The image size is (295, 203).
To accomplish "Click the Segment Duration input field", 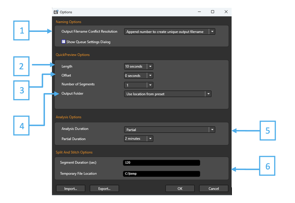I will (x=161, y=162).
